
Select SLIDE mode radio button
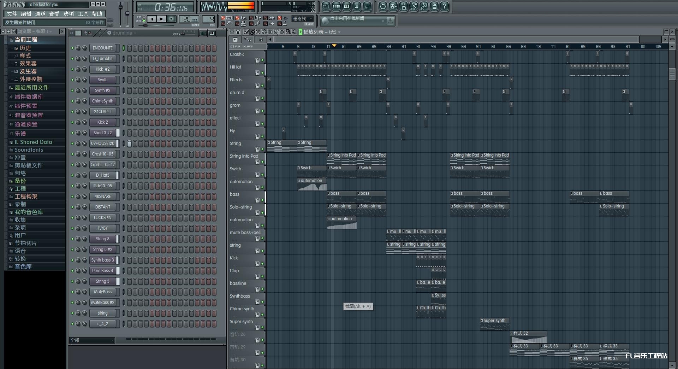(x=244, y=46)
